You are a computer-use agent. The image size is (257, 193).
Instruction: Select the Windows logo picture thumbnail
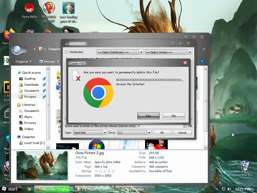tap(97, 144)
